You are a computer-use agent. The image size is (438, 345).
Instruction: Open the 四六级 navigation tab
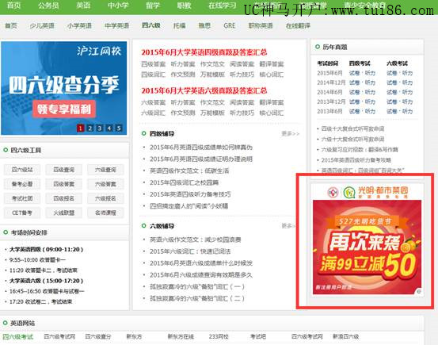(151, 25)
